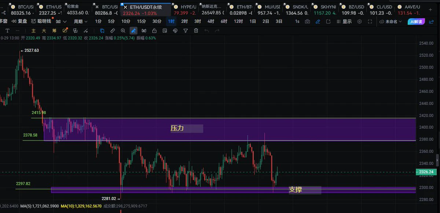This screenshot has height=213, width=440.
Task: Toggle the hide-drawings mirrored triangles icon
Action: tap(144, 31)
